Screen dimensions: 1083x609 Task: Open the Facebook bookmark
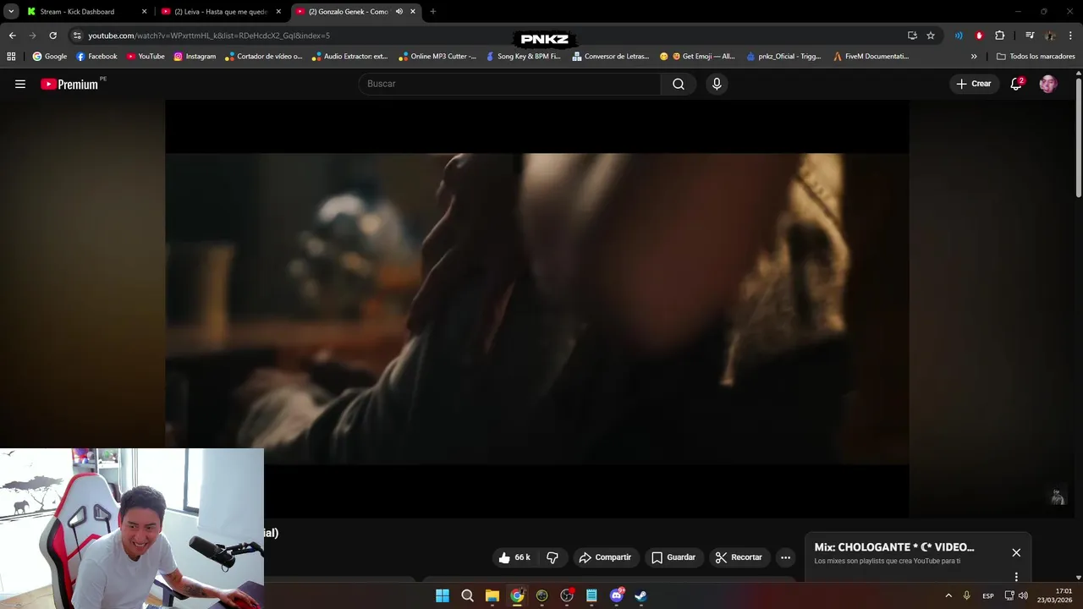[96, 57]
